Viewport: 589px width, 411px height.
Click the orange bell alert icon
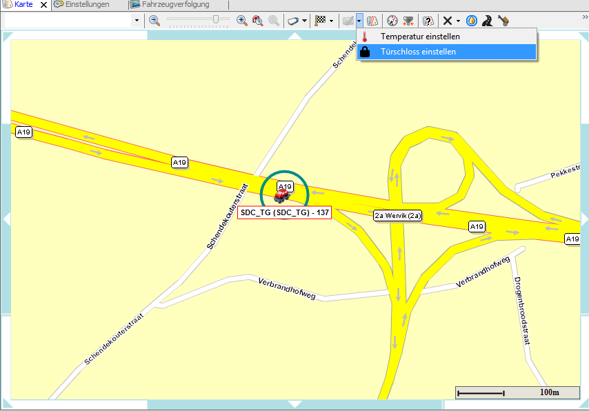(472, 21)
